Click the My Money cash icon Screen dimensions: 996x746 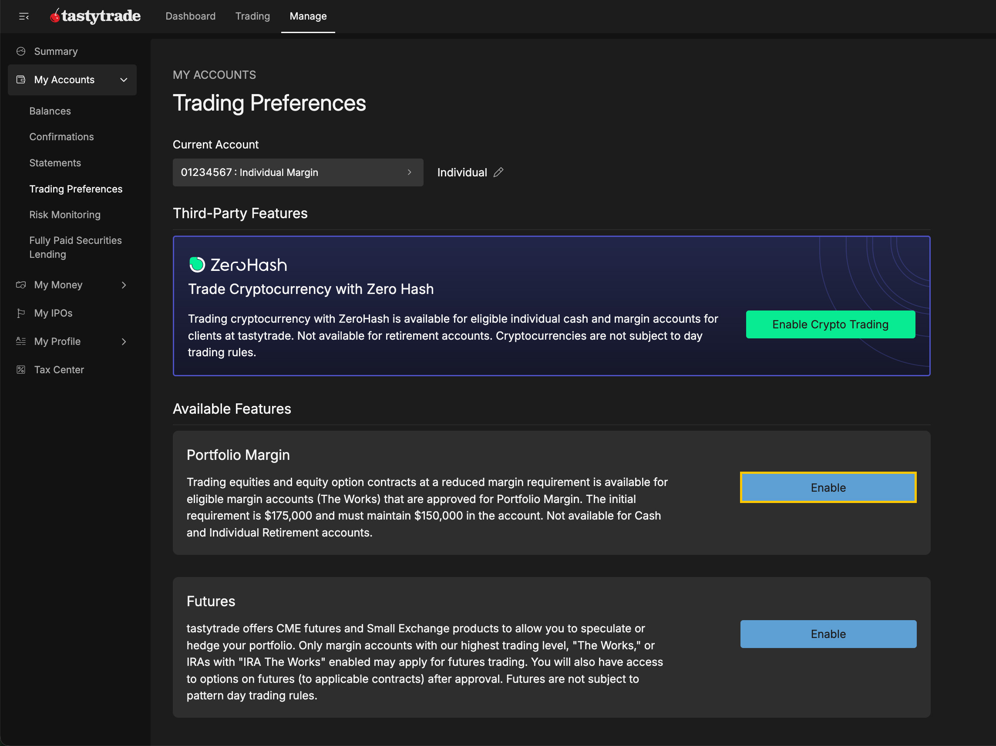click(x=21, y=285)
